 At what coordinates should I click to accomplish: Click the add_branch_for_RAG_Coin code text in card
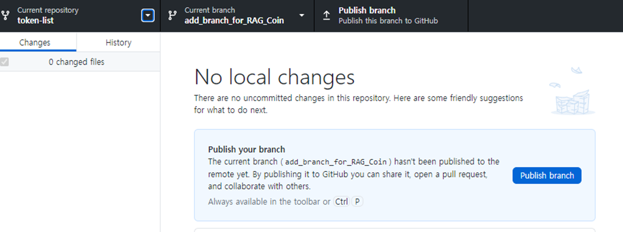(337, 162)
